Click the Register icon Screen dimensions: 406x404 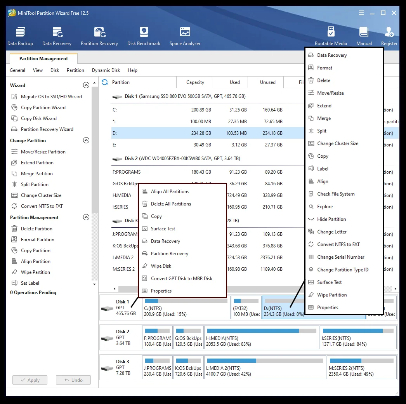389,36
